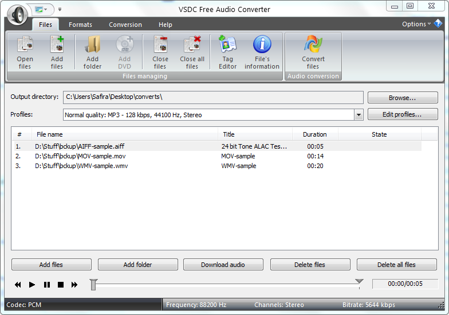449x315 pixels.
Task: Switch to the Formats tab
Action: (x=80, y=25)
